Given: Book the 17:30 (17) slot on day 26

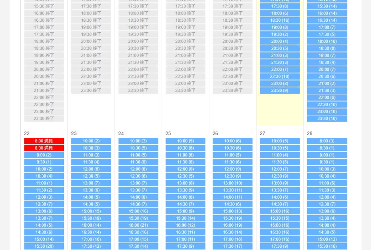Looking at the screenshot, I should point(232,246).
